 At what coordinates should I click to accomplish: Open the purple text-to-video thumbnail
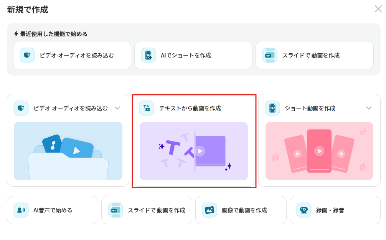194,151
